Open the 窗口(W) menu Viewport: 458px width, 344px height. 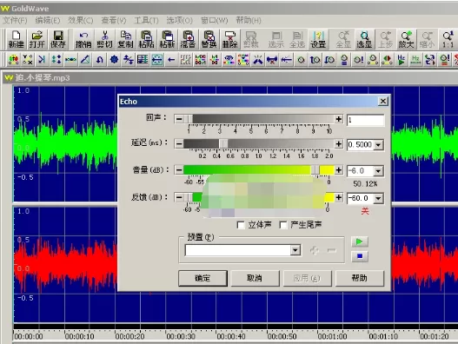214,21
